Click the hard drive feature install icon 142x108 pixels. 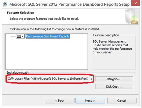[x=19, y=36]
